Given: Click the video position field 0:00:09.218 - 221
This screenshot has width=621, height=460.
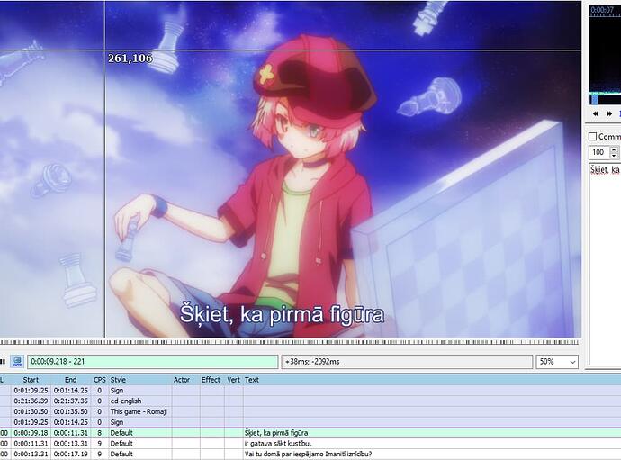Looking at the screenshot, I should click(x=153, y=362).
